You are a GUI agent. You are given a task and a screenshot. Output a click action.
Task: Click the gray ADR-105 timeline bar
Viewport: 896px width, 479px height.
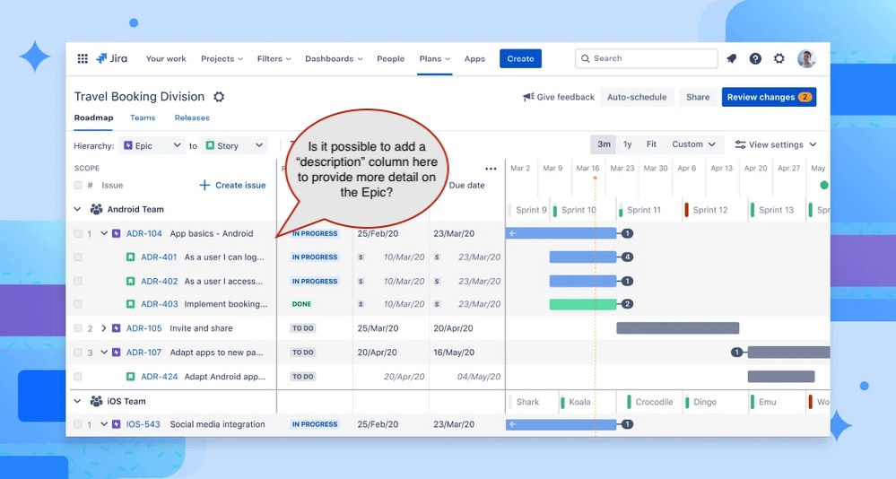(678, 328)
